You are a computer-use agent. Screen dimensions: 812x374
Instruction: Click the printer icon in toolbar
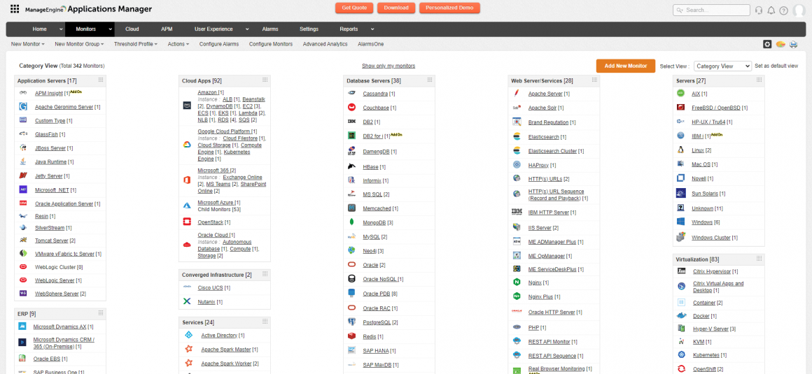coord(794,44)
